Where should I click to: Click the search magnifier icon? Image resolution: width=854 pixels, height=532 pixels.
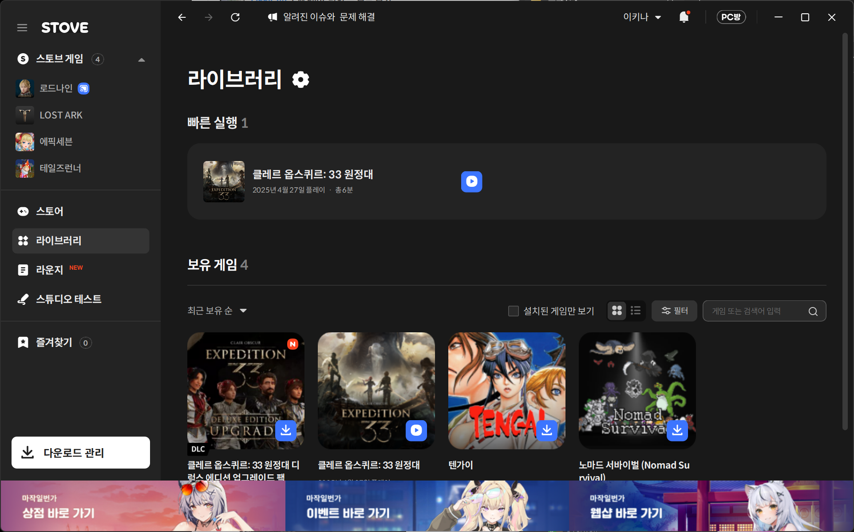pyautogui.click(x=813, y=311)
